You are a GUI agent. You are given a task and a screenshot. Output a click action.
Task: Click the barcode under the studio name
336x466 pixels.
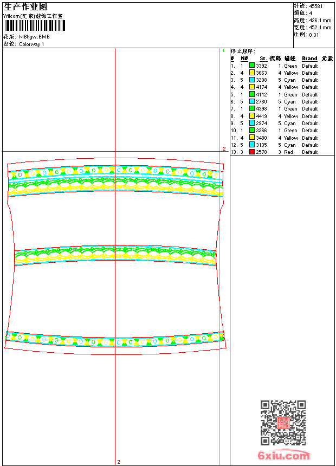click(x=34, y=25)
